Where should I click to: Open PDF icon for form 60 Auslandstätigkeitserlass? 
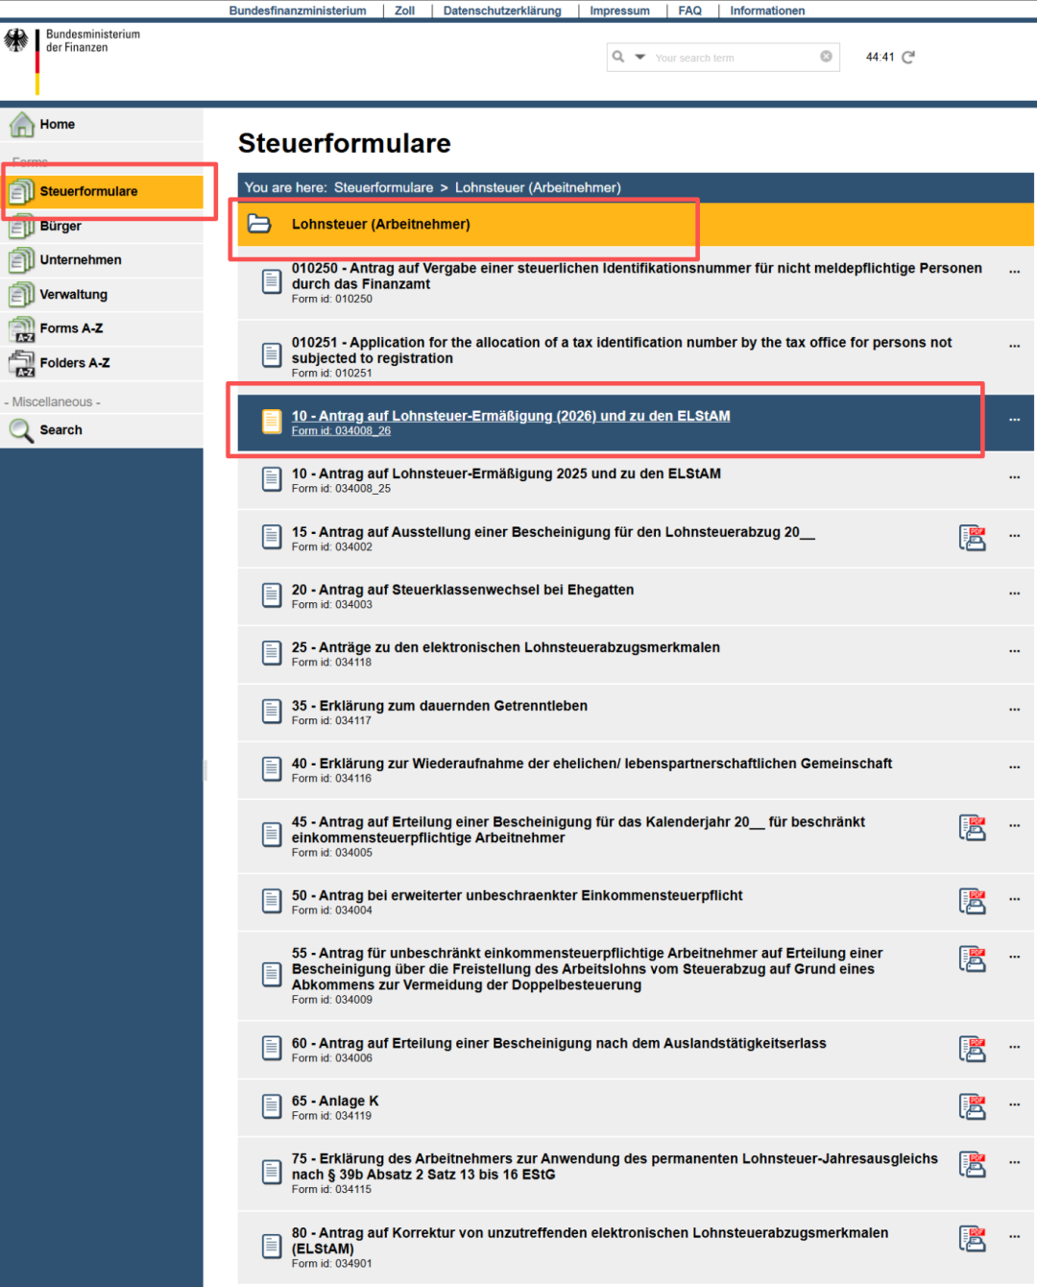[973, 1049]
